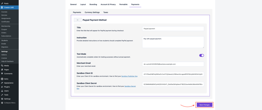Open the Sandbox Publisher Key link
Screen dimensions: 262x110
(x=129, y=76)
